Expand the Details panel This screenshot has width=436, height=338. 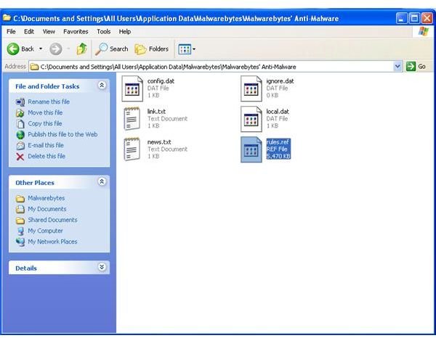pos(102,267)
